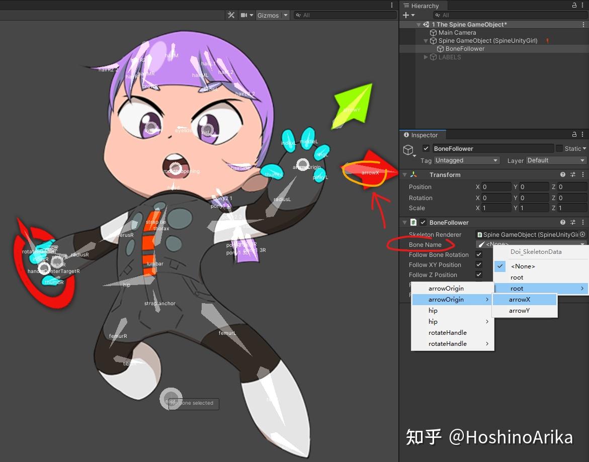Click the camera icon in the scene toolbar
The width and height of the screenshot is (589, 462).
(243, 15)
